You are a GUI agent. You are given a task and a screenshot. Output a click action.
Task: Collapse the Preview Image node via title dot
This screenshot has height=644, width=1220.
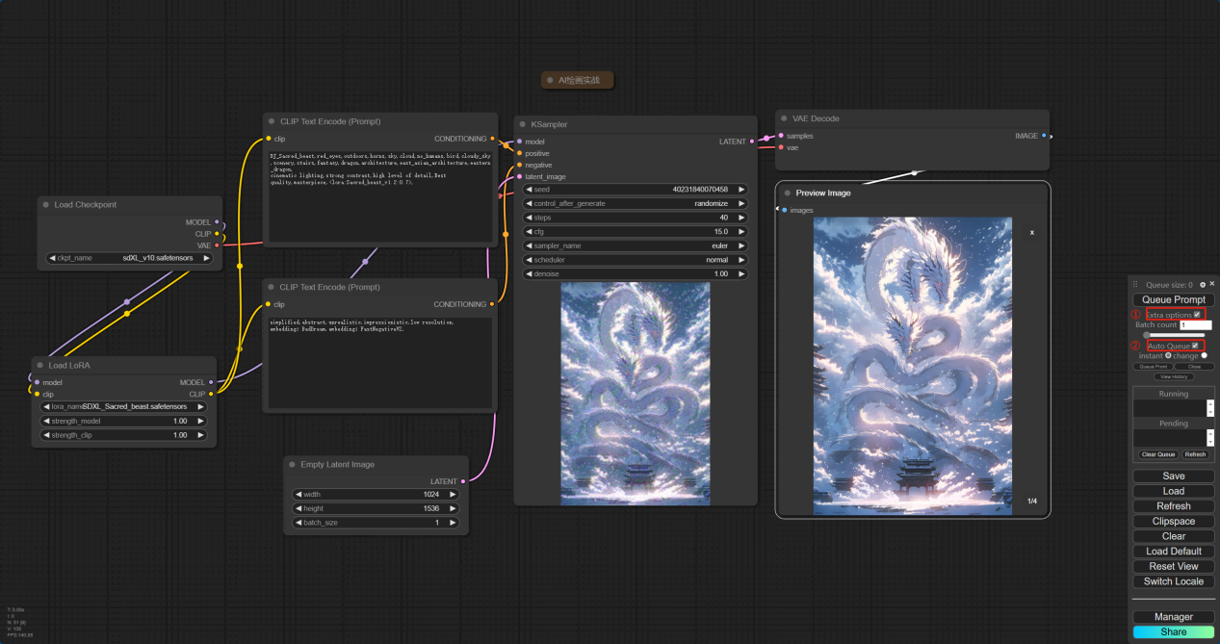787,193
